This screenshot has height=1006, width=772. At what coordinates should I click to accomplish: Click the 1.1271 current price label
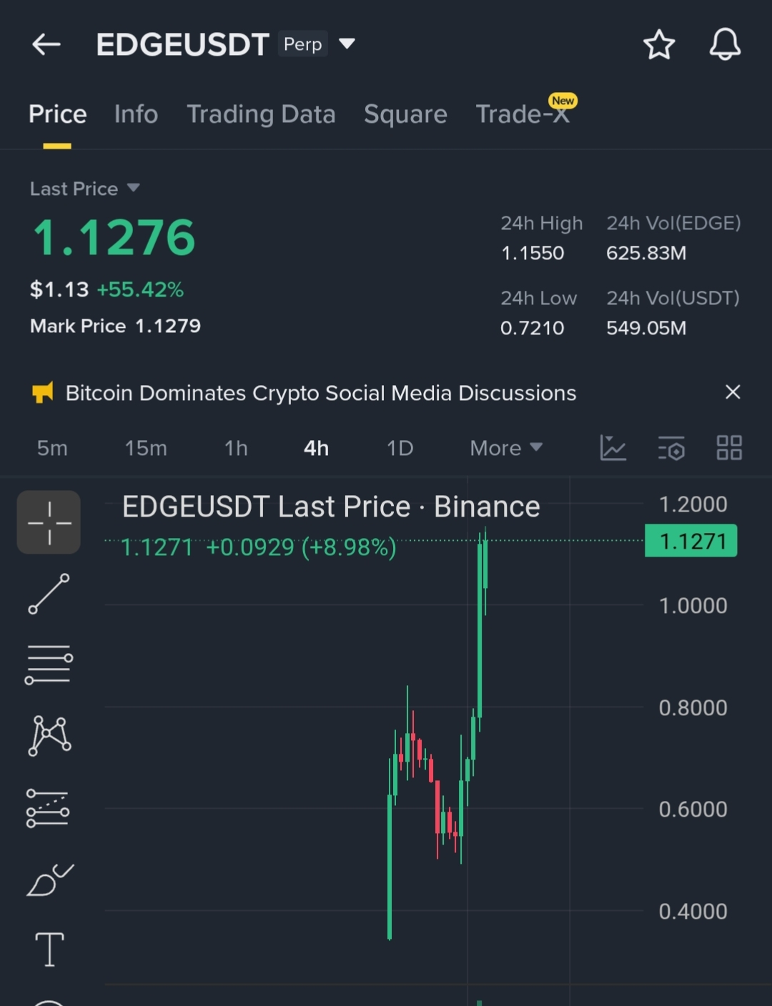(691, 541)
